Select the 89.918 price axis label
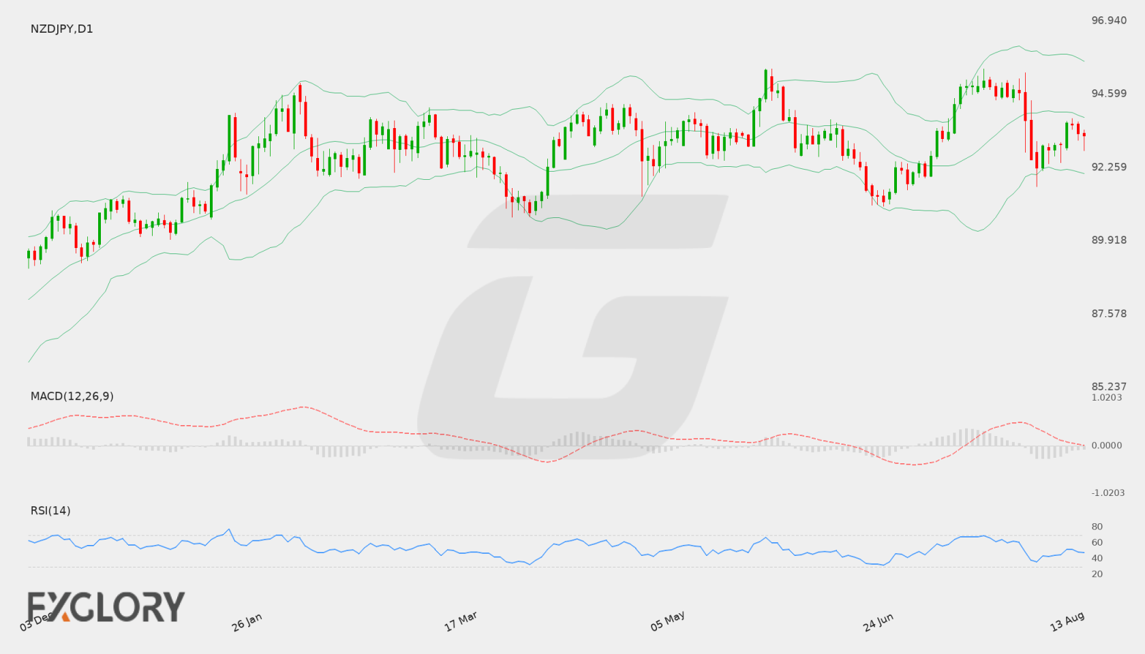The width and height of the screenshot is (1145, 654). [x=1109, y=240]
